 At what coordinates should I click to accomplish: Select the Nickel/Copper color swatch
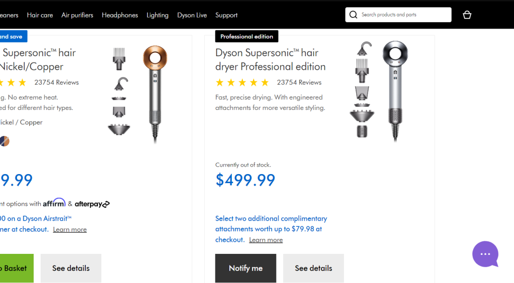[4, 141]
